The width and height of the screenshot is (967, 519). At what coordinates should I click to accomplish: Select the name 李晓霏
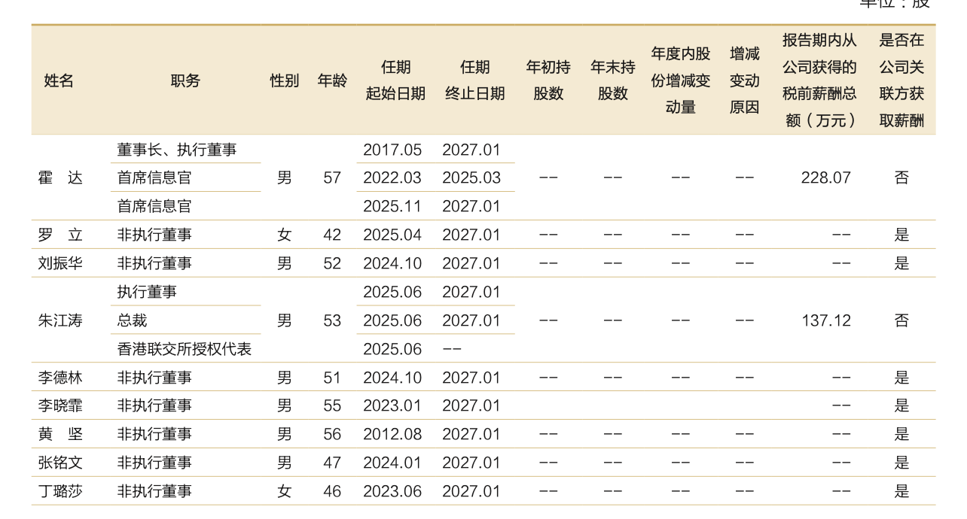coord(60,405)
